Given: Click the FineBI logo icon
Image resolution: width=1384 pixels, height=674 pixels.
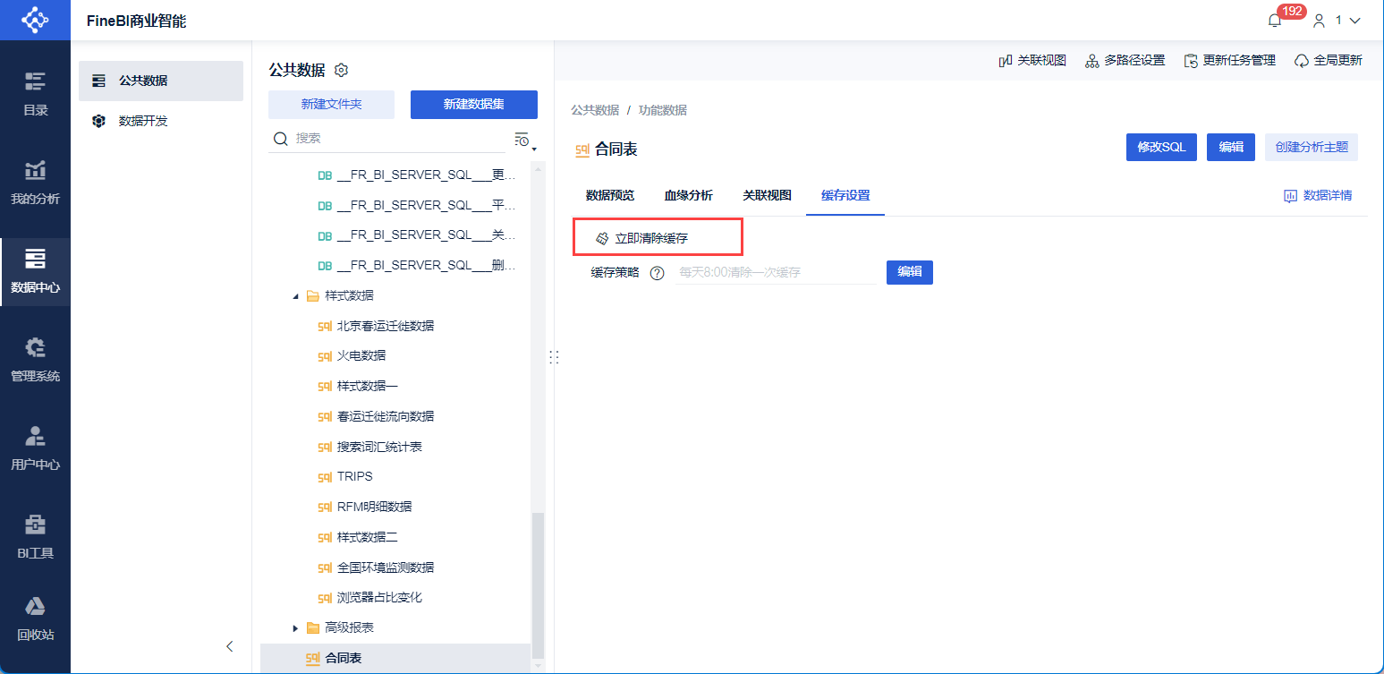Looking at the screenshot, I should pos(35,20).
